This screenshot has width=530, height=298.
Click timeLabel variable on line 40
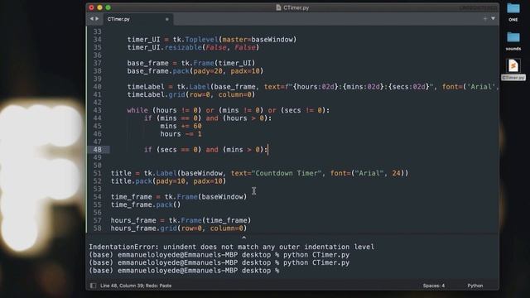click(146, 87)
